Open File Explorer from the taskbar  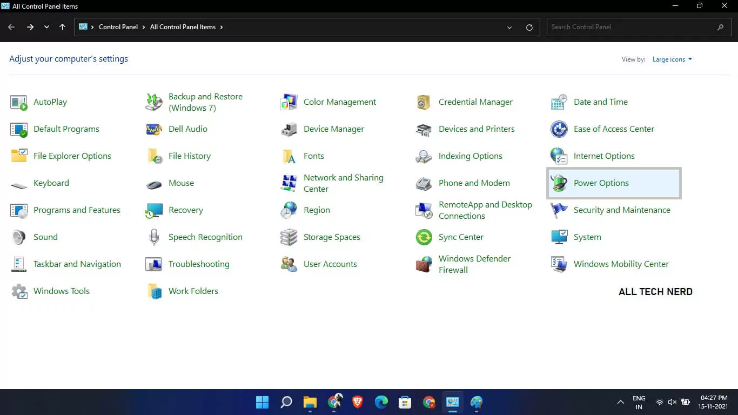(310, 402)
